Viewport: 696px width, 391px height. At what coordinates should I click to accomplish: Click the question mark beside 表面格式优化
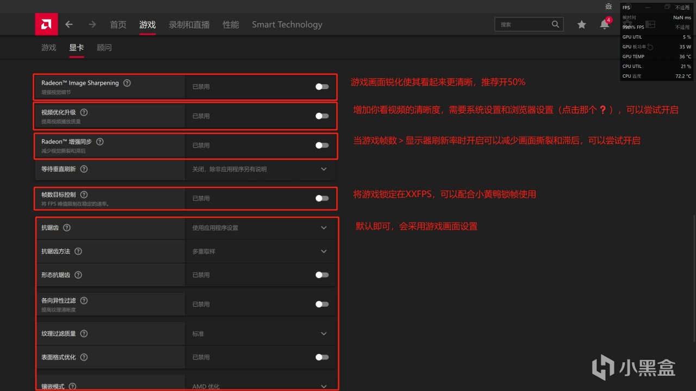click(x=84, y=357)
